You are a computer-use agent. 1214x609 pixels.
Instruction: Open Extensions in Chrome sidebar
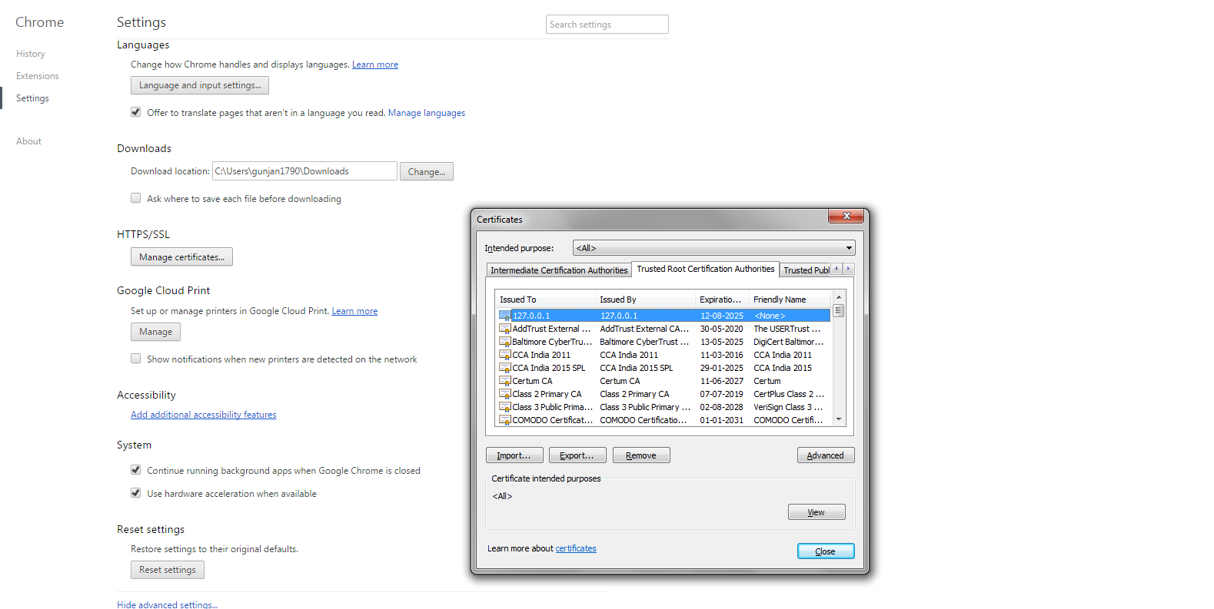pos(38,76)
